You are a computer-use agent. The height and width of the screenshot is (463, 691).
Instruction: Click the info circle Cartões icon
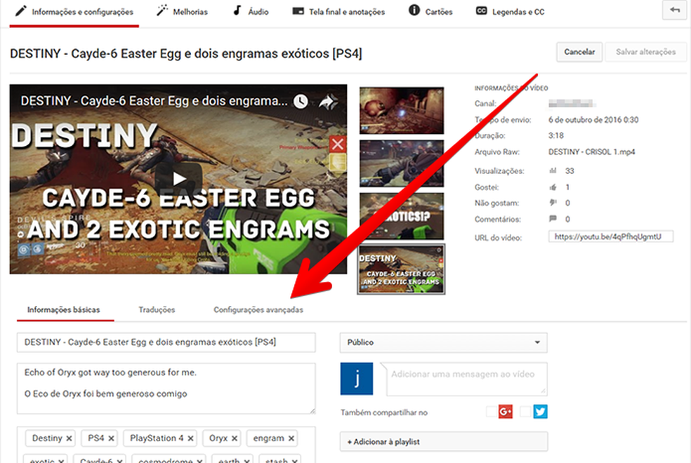[414, 10]
